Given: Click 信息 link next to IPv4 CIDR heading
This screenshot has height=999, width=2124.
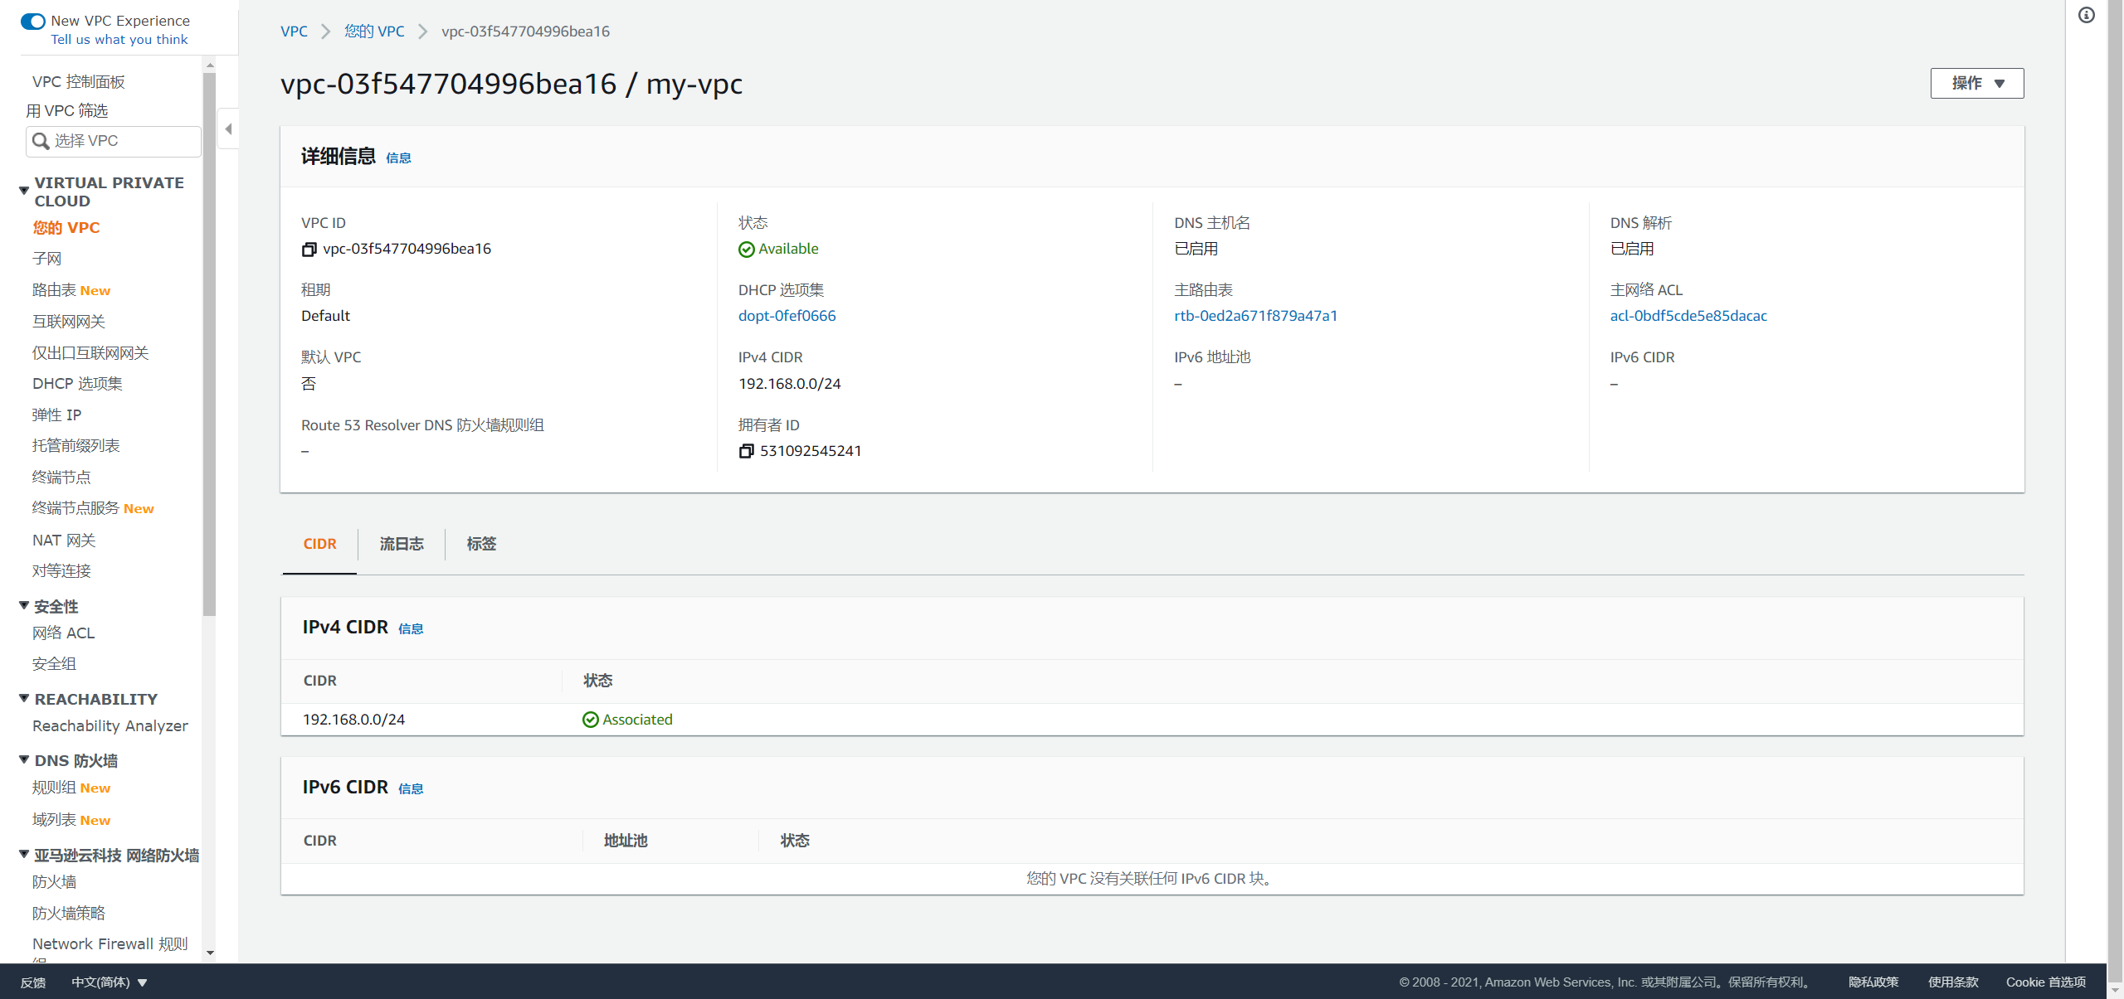Looking at the screenshot, I should [411, 629].
